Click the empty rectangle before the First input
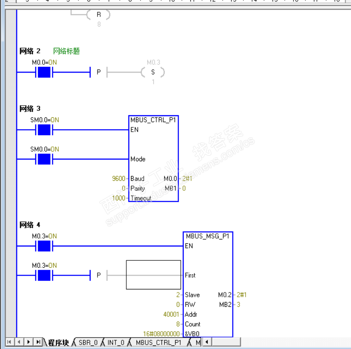 pos(154,275)
